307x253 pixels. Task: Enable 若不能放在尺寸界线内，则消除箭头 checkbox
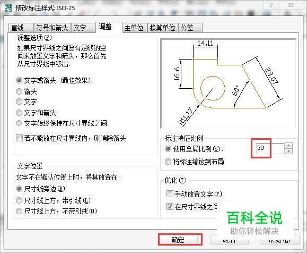(x=19, y=138)
